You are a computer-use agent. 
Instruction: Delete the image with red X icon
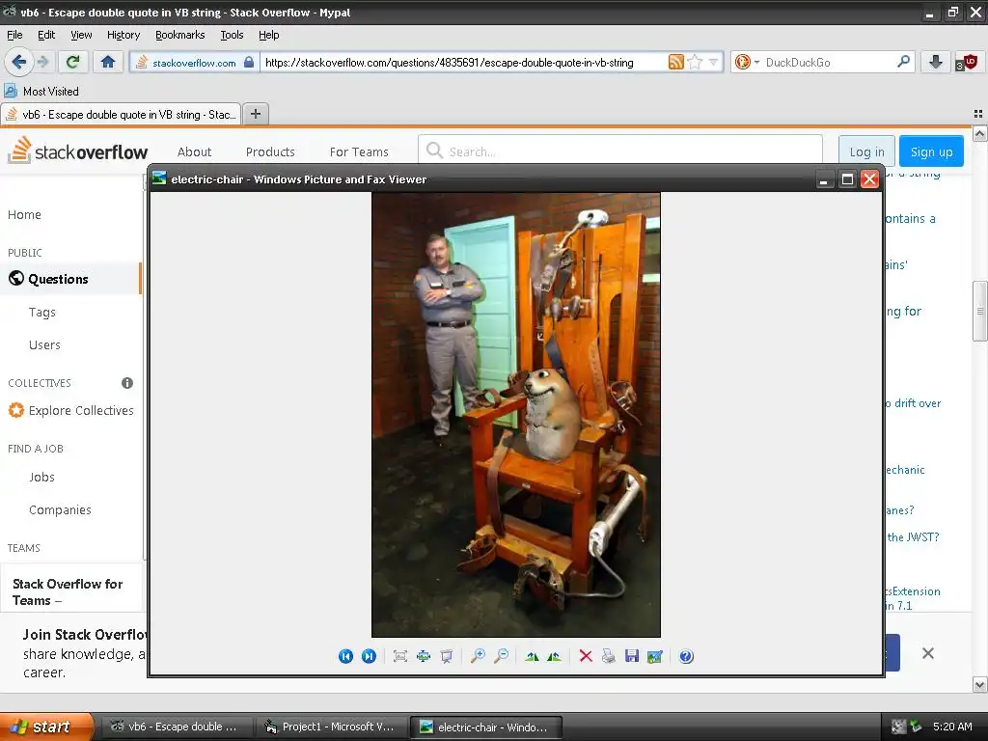(586, 656)
